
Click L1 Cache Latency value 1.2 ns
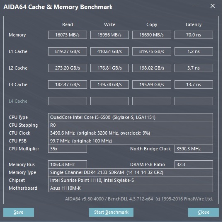coord(194,51)
